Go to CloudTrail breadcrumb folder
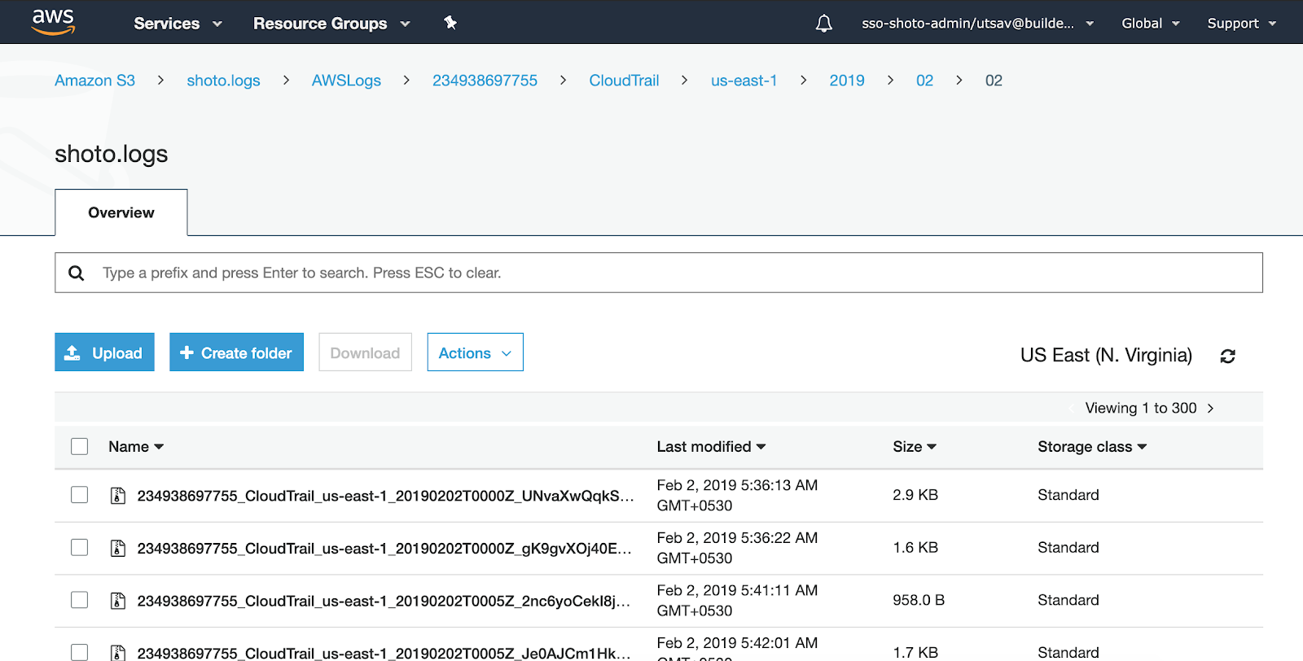Screen dimensions: 1303x661 click(x=624, y=81)
